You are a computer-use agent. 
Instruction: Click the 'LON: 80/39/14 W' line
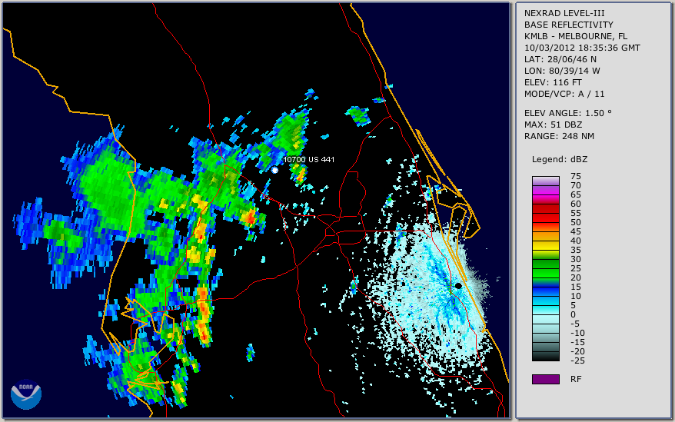(562, 71)
